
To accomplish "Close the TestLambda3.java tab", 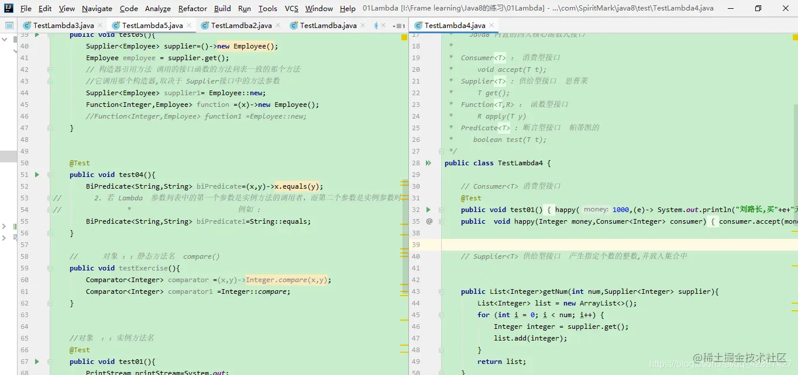I will (x=99, y=26).
